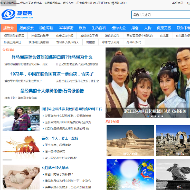Open the black-and-white statue topic thumbnail
Viewport: 190px width, 190px height.
pyautogui.click(x=173, y=174)
